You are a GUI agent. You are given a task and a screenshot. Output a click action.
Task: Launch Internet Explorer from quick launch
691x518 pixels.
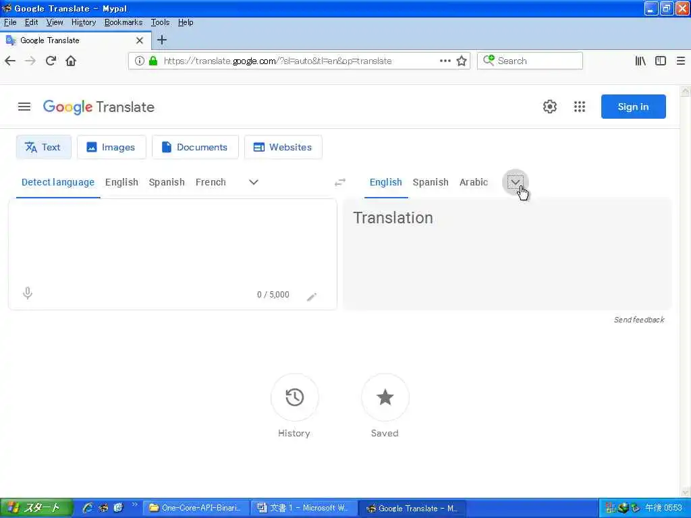coord(88,508)
